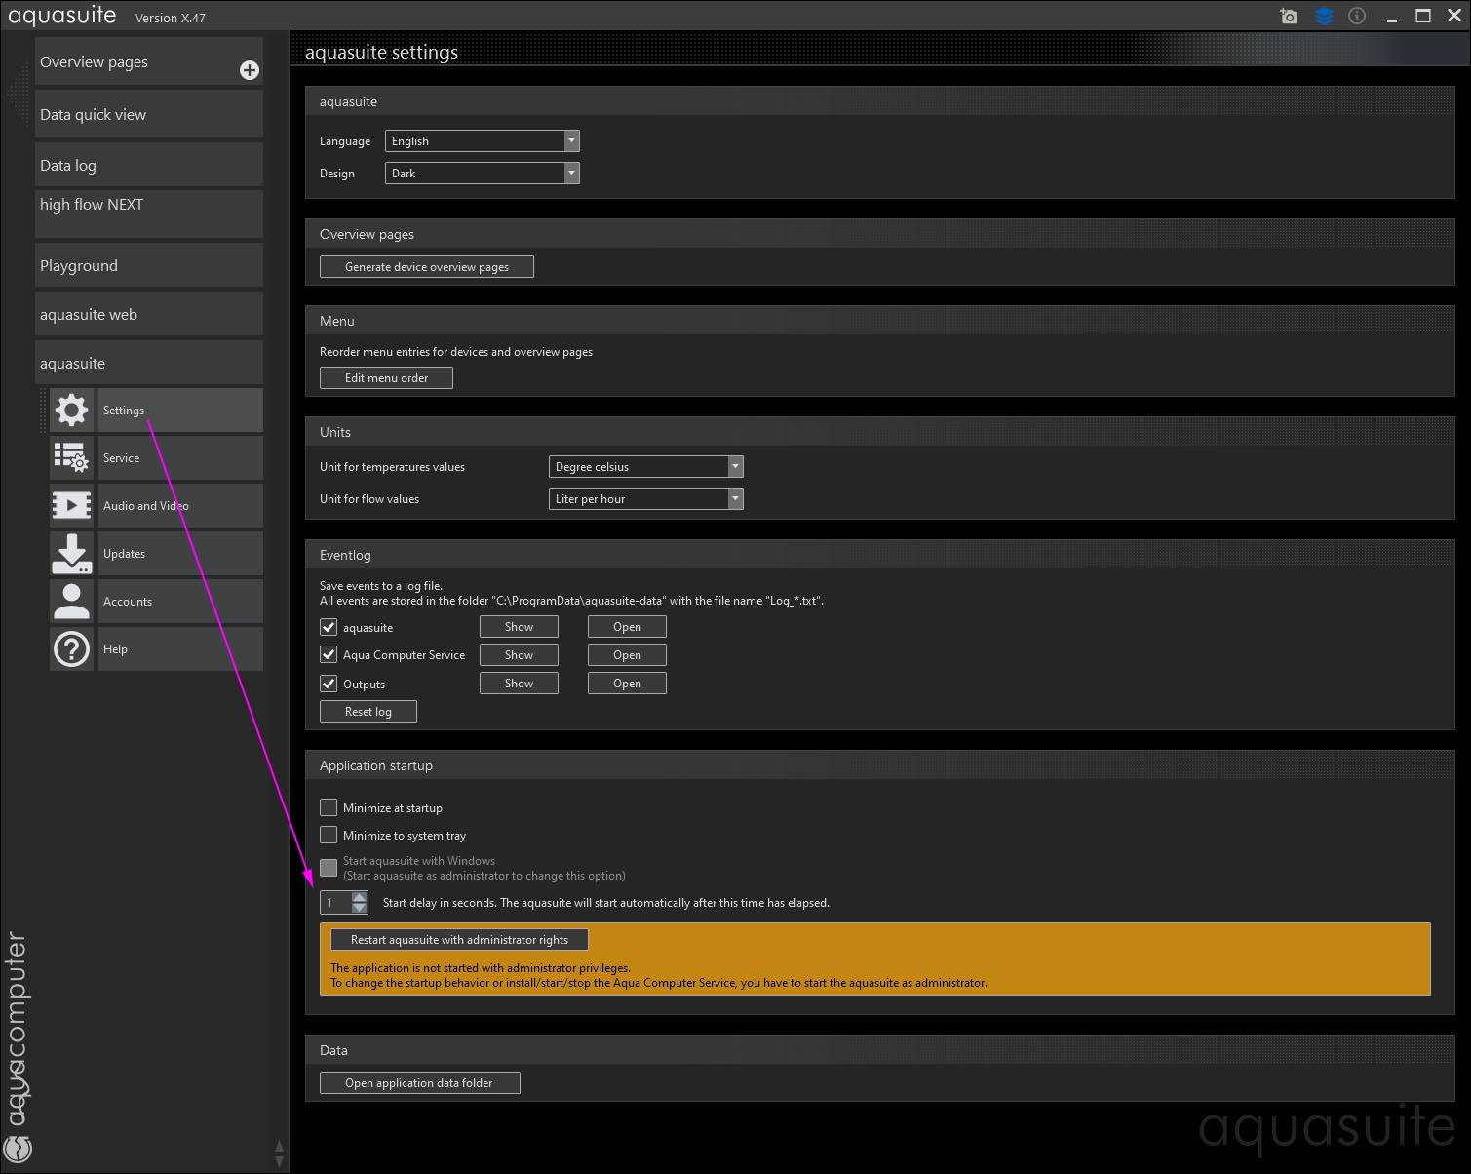Open the Help question mark icon
Screen dimensions: 1471x1174
[71, 648]
